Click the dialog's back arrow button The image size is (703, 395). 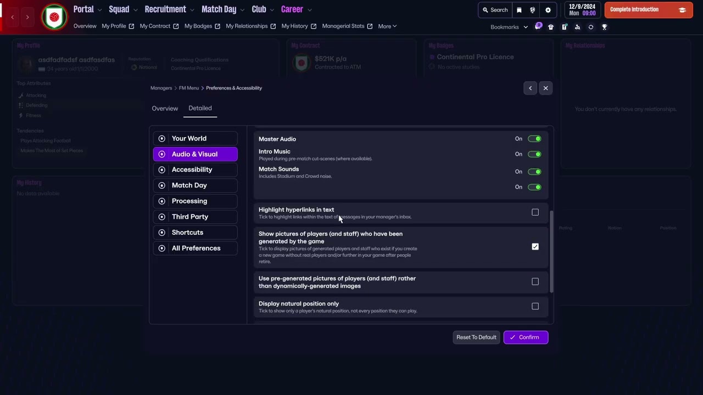click(530, 88)
